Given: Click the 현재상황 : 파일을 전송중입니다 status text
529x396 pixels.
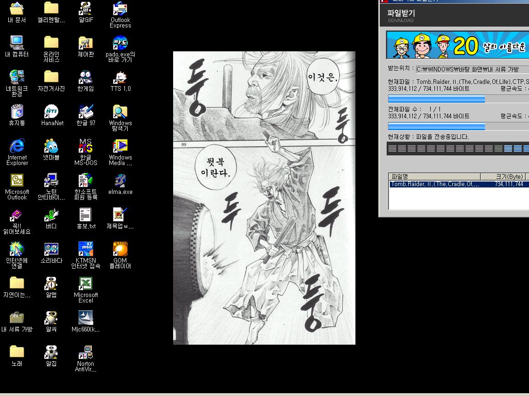Looking at the screenshot, I should coord(428,137).
